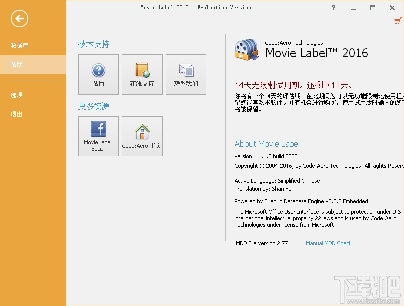Image resolution: width=404 pixels, height=306 pixels.
Task: Open the Movie Label Social tile
Action: 98,136
